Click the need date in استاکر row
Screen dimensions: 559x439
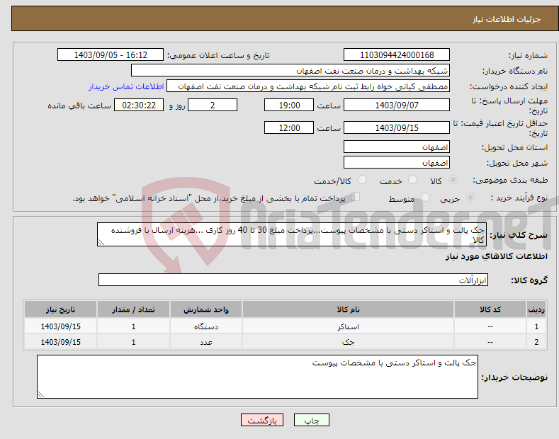[61, 326]
